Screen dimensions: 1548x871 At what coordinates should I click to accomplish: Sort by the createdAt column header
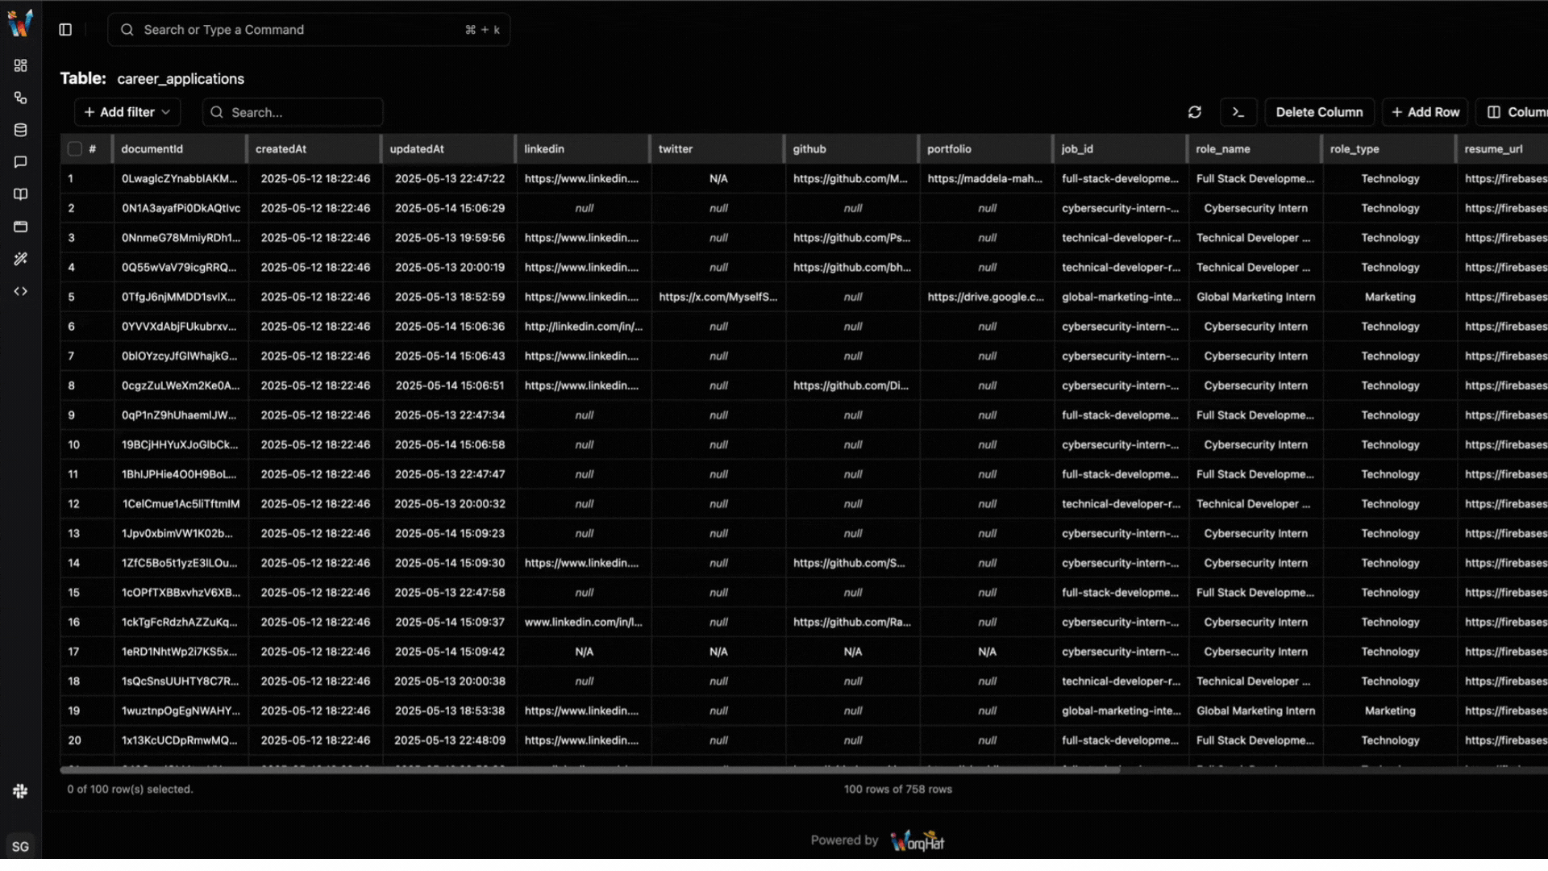coord(281,149)
